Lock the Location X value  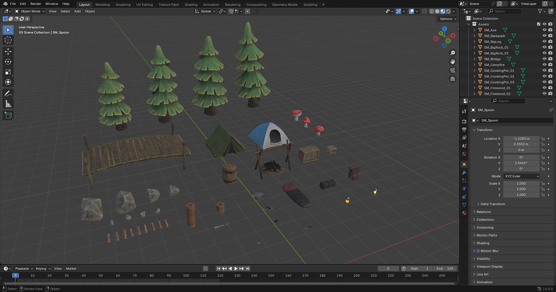click(543, 139)
